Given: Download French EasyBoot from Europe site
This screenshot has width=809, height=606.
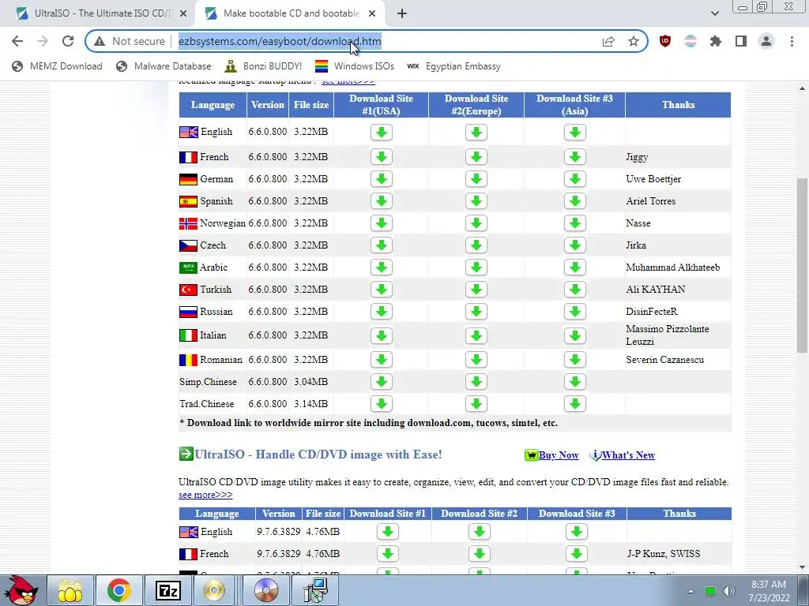Looking at the screenshot, I should [x=476, y=157].
